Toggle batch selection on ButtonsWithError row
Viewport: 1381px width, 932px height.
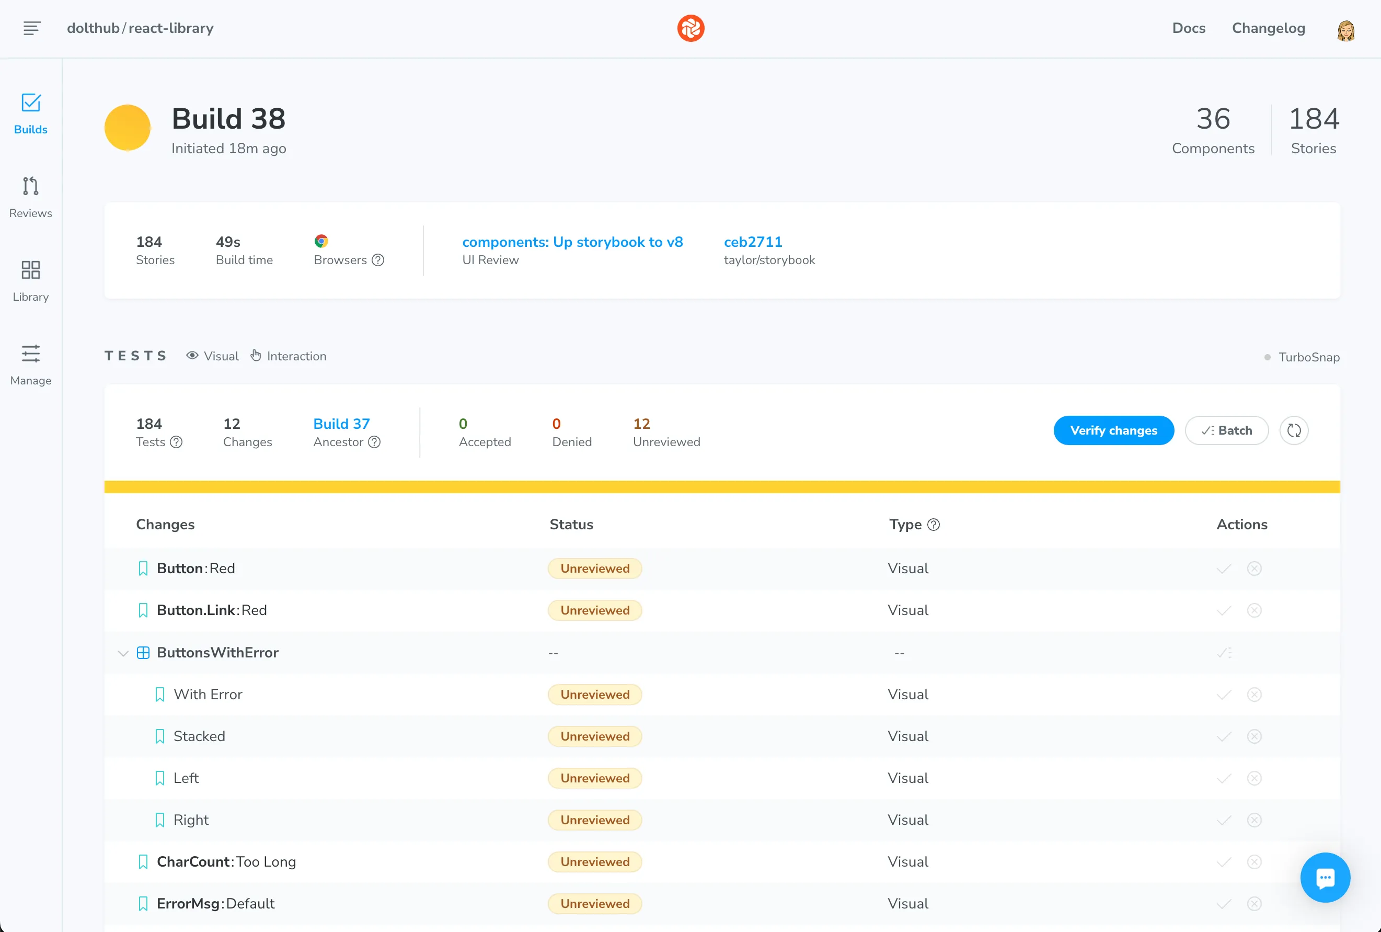click(1225, 653)
